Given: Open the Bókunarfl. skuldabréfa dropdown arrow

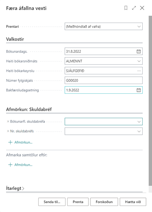Looking at the screenshot, I should coord(139,121).
